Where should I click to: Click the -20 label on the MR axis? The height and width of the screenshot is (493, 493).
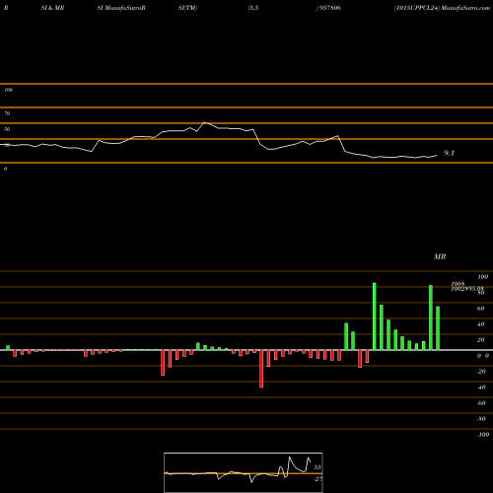[x=481, y=372]
